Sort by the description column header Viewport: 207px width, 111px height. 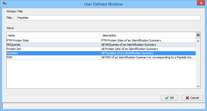[149, 35]
